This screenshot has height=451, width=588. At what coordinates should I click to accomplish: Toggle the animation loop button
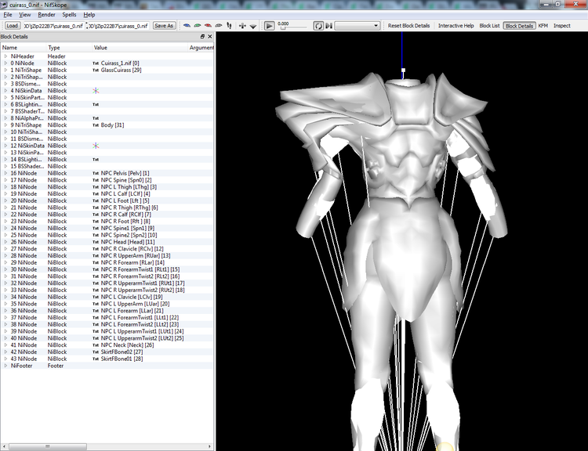click(318, 26)
